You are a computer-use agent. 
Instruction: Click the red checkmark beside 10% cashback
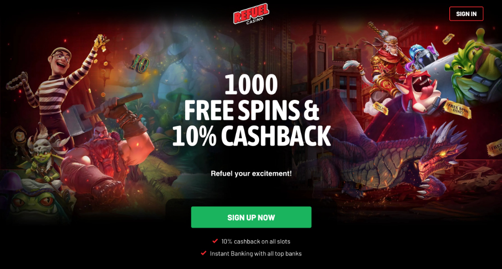[215, 241]
